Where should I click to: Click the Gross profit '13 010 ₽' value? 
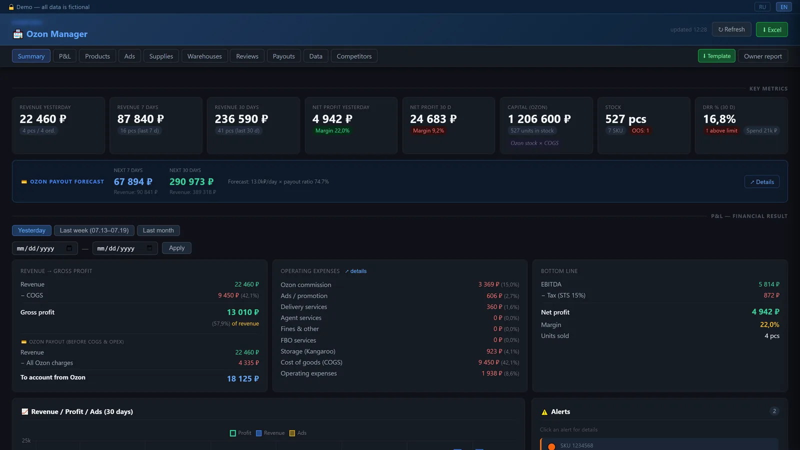(x=243, y=312)
